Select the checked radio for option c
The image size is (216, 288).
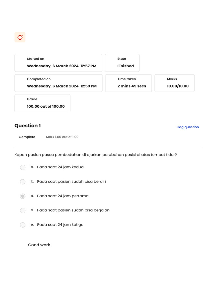[23, 196]
